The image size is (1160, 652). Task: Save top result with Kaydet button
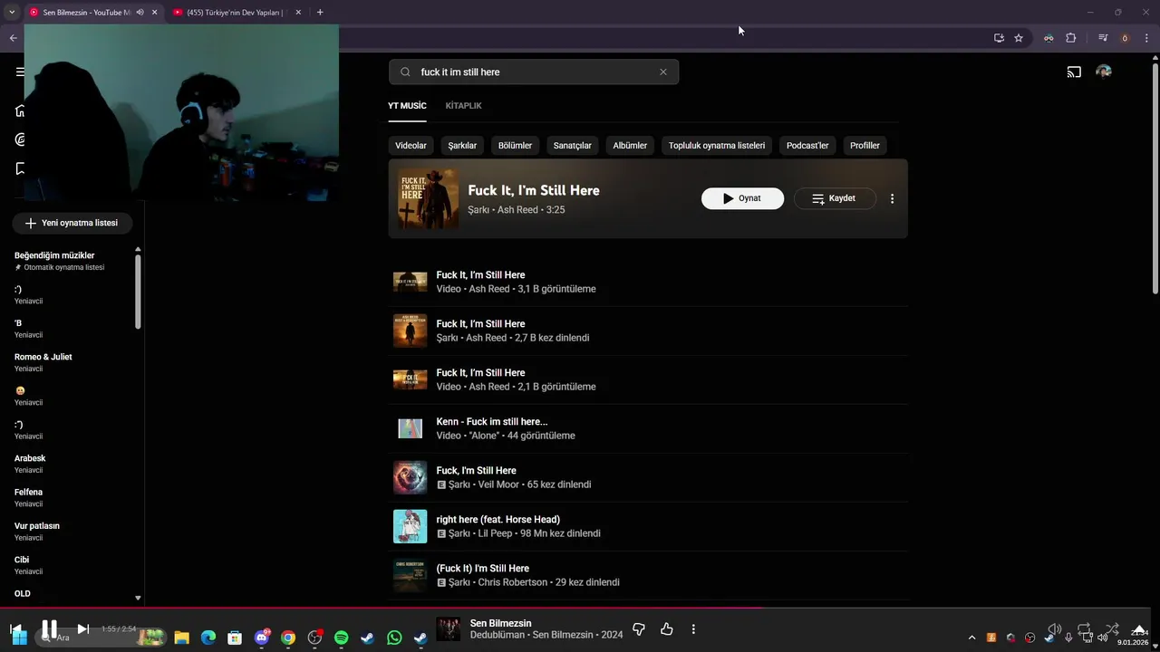[835, 198]
